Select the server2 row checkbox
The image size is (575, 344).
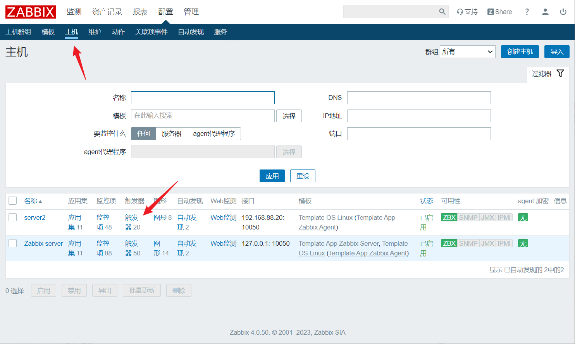(13, 217)
